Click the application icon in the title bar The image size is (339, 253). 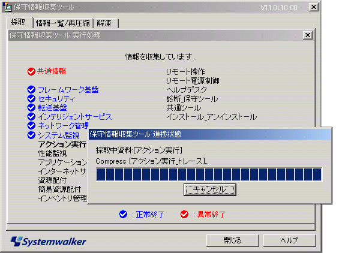coord(7,7)
